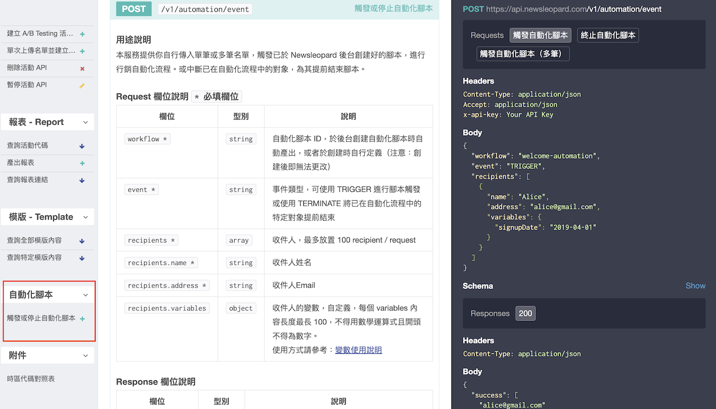Collapse the 模版 - Template section chevron
This screenshot has height=409, width=716.
click(85, 218)
